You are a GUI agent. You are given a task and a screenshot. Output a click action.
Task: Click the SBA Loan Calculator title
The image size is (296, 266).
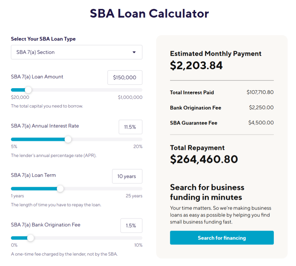[x=149, y=13]
